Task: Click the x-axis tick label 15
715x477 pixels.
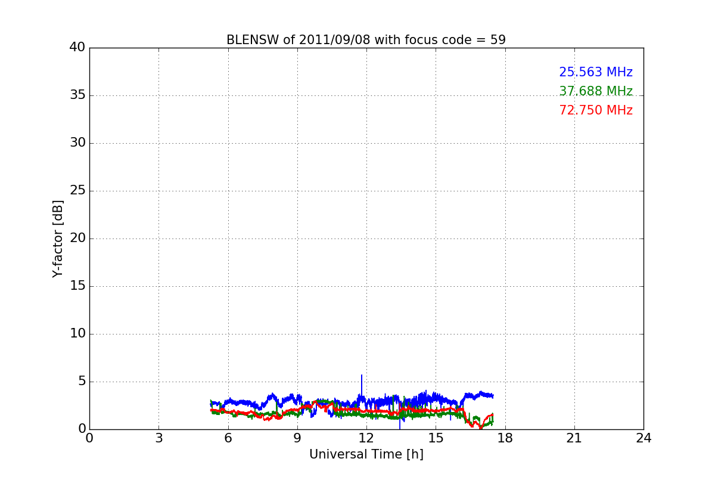Action: [x=436, y=438]
